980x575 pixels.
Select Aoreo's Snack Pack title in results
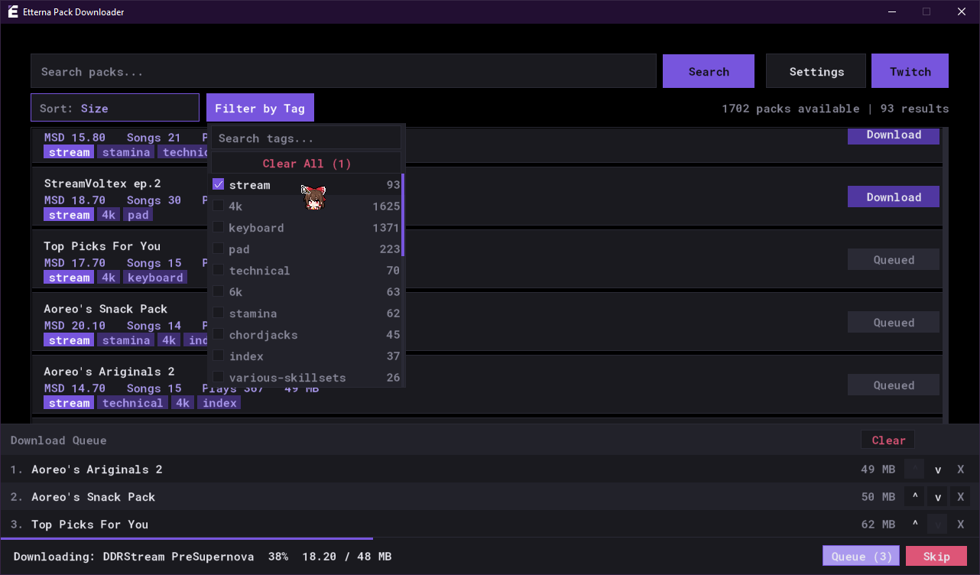tap(105, 309)
